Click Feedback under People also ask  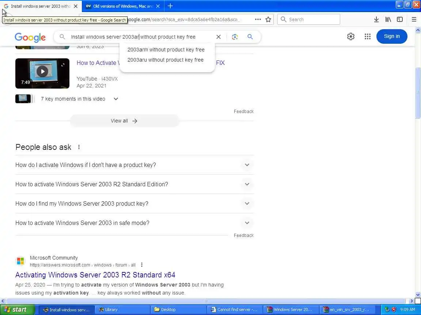[x=243, y=236]
